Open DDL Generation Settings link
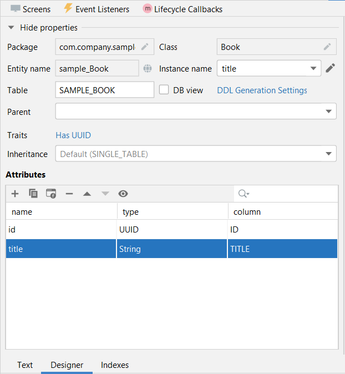The width and height of the screenshot is (345, 374). pos(262,90)
